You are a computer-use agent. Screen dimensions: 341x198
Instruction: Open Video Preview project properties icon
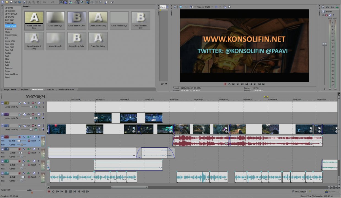[x=175, y=7]
